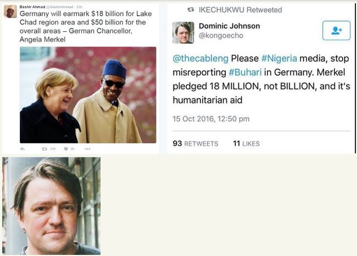Click the 15 Oct 2016 timestamp

pyautogui.click(x=211, y=118)
